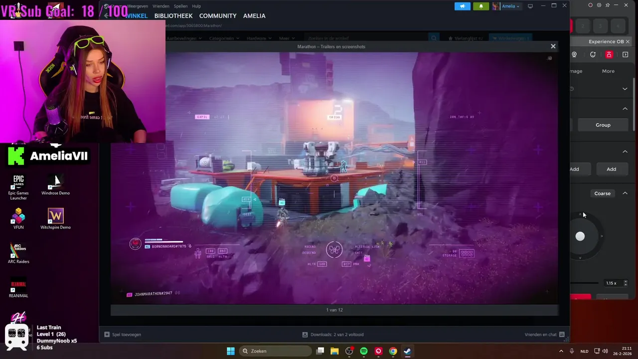Viewport: 638px width, 359px height.
Task: Click the joystick knob in side panel
Action: pos(580,236)
